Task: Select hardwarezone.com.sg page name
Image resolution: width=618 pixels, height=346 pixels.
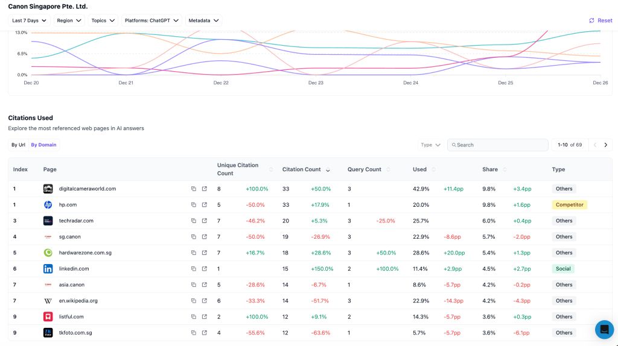Action: click(x=85, y=253)
